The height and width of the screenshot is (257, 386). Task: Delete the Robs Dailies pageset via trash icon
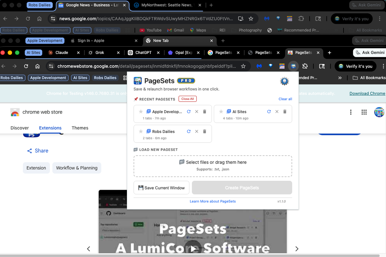205,132
